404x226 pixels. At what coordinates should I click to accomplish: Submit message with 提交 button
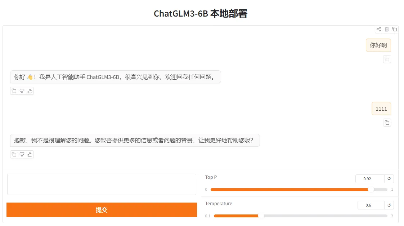102,210
